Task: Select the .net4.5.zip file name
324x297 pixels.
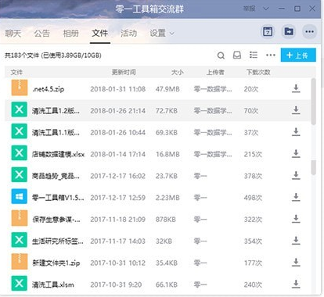Action: tap(49, 89)
